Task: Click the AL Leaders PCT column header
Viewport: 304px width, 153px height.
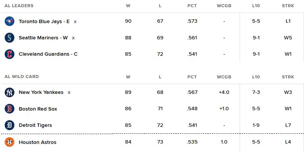Action: tap(192, 6)
